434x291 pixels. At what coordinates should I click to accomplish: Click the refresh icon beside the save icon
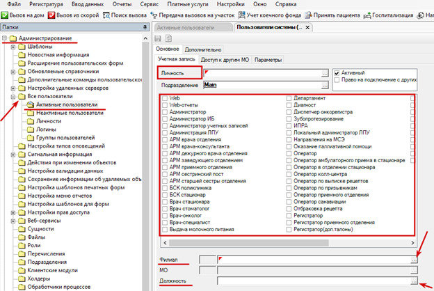click(x=168, y=38)
